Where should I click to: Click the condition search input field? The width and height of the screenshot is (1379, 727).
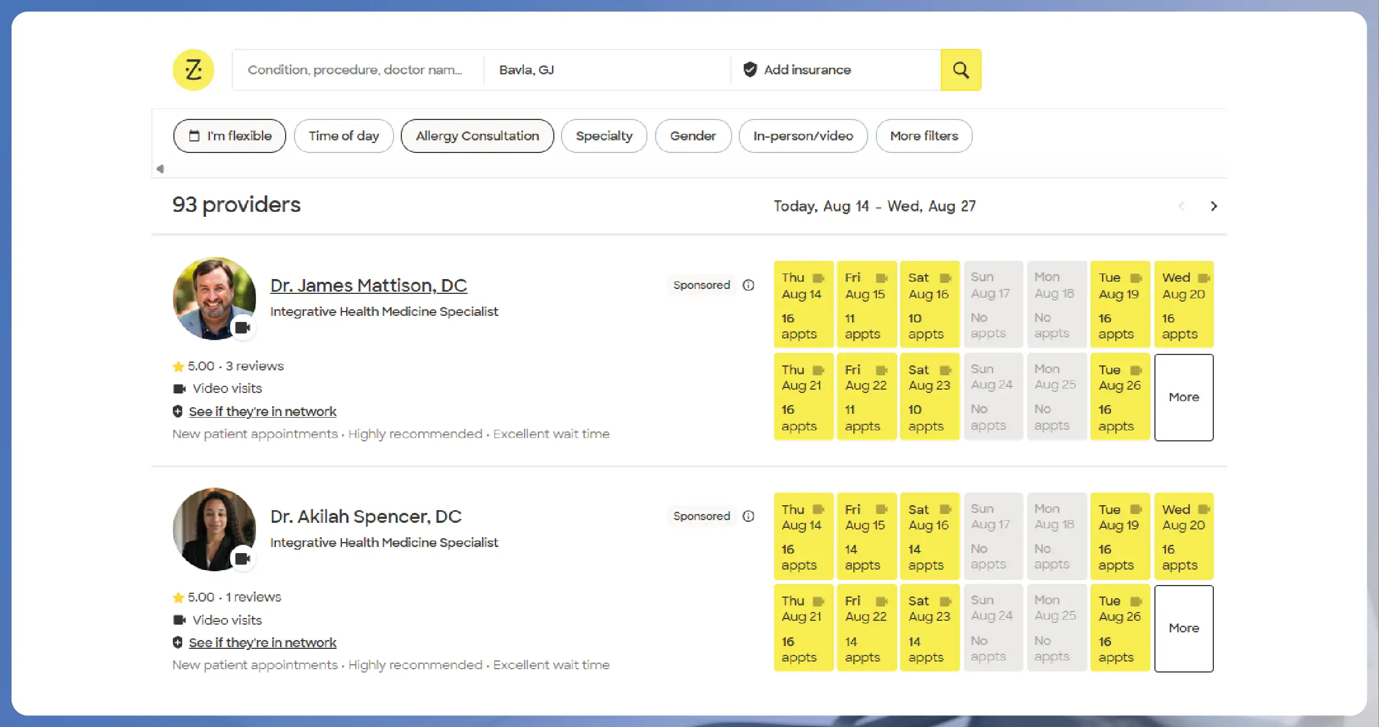[x=356, y=69]
